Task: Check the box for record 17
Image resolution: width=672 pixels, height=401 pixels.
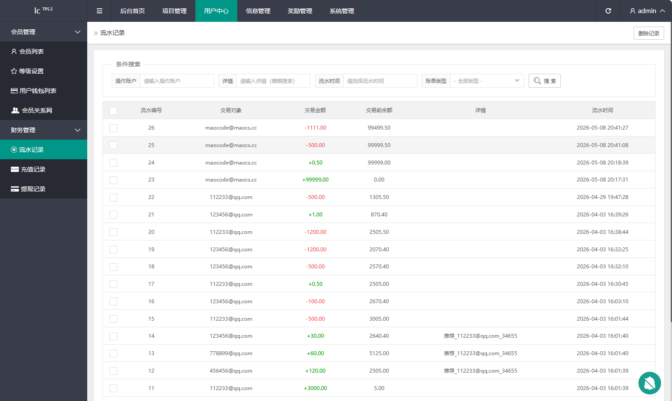Action: pyautogui.click(x=113, y=284)
